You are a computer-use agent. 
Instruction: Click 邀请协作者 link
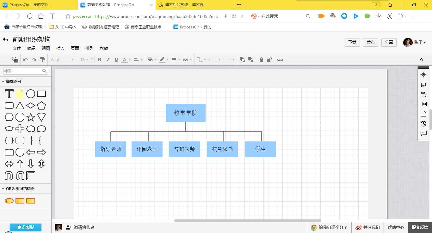coord(80,227)
